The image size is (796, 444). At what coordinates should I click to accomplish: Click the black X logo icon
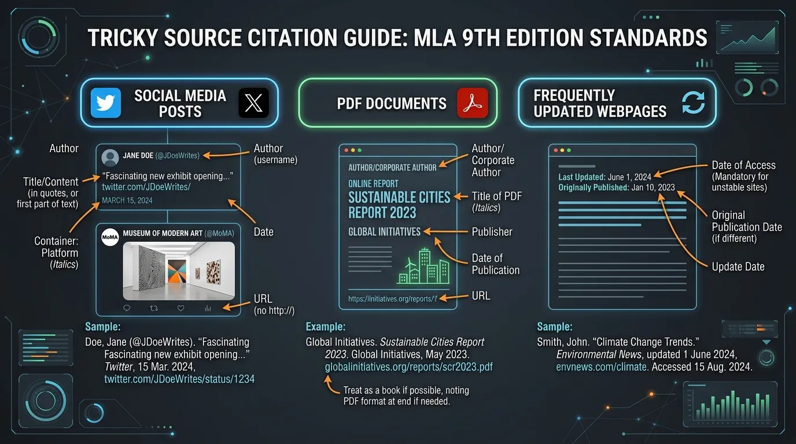tap(253, 103)
